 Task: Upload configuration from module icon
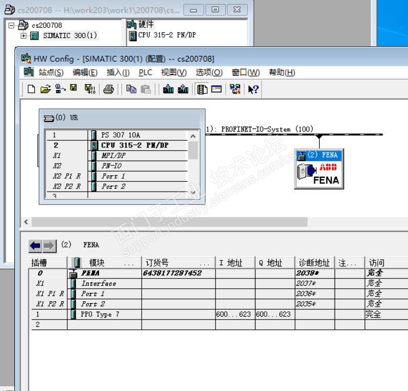(183, 89)
